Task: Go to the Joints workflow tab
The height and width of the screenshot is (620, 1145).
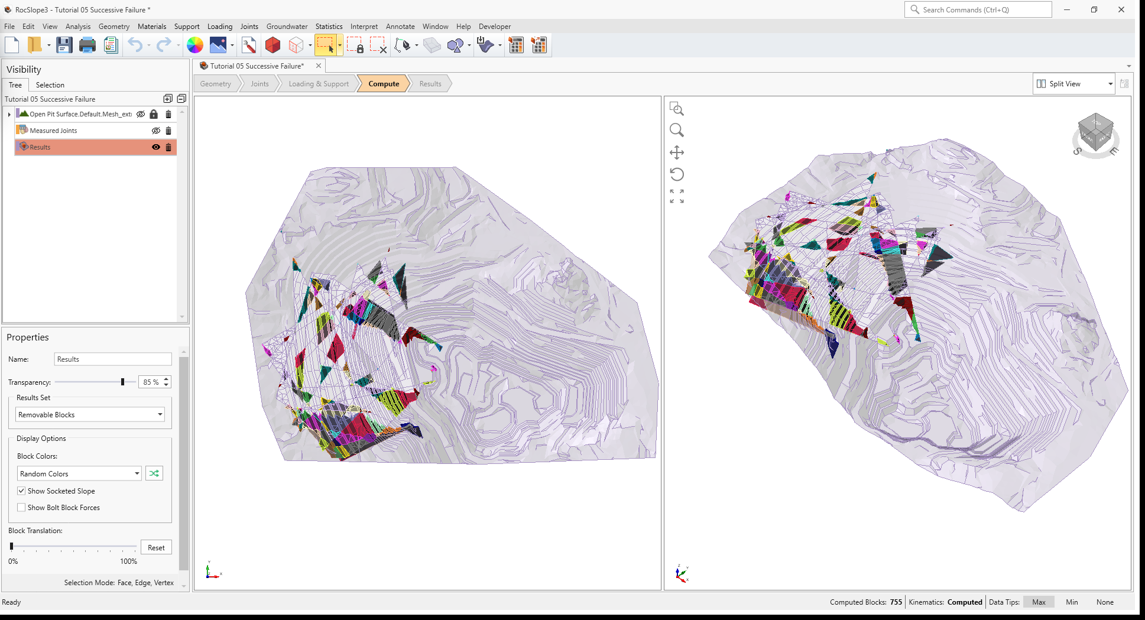Action: 260,84
